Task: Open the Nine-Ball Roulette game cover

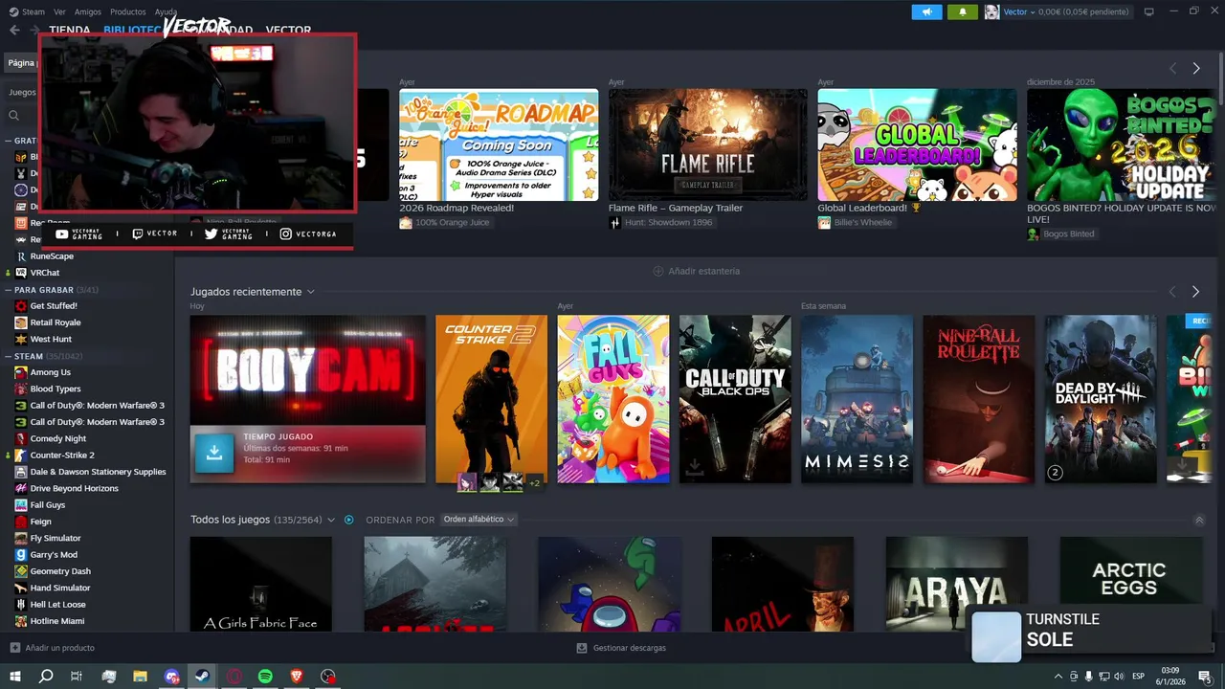Action: [x=979, y=399]
